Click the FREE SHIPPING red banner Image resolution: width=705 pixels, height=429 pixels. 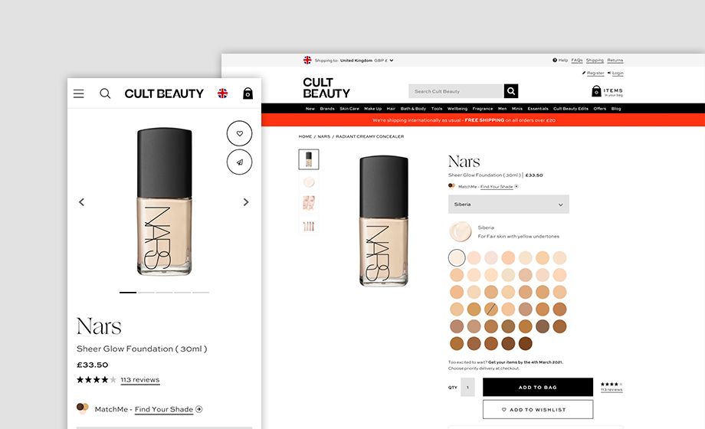click(x=483, y=120)
